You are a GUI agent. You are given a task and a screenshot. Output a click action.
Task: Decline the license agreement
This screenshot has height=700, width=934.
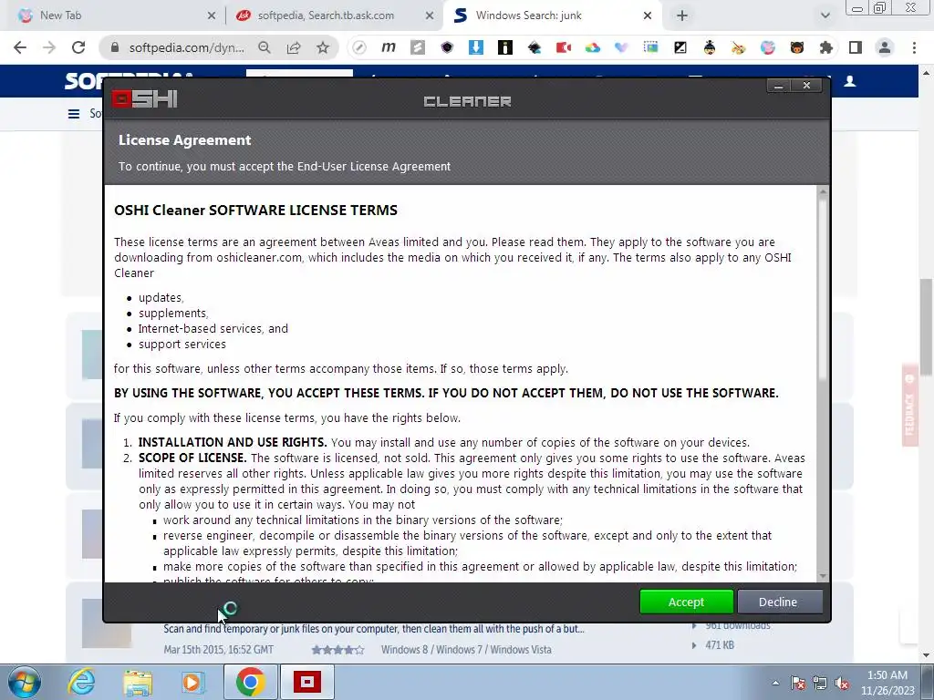coord(780,602)
